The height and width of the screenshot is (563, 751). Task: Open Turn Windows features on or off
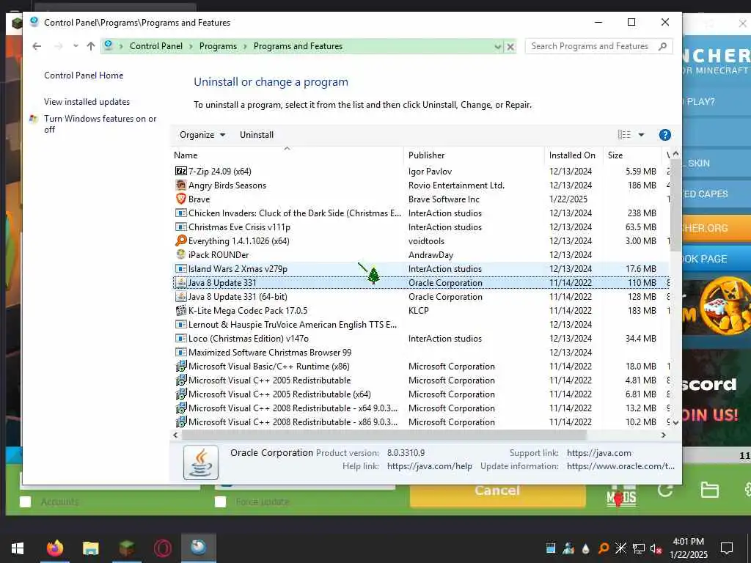coord(100,124)
